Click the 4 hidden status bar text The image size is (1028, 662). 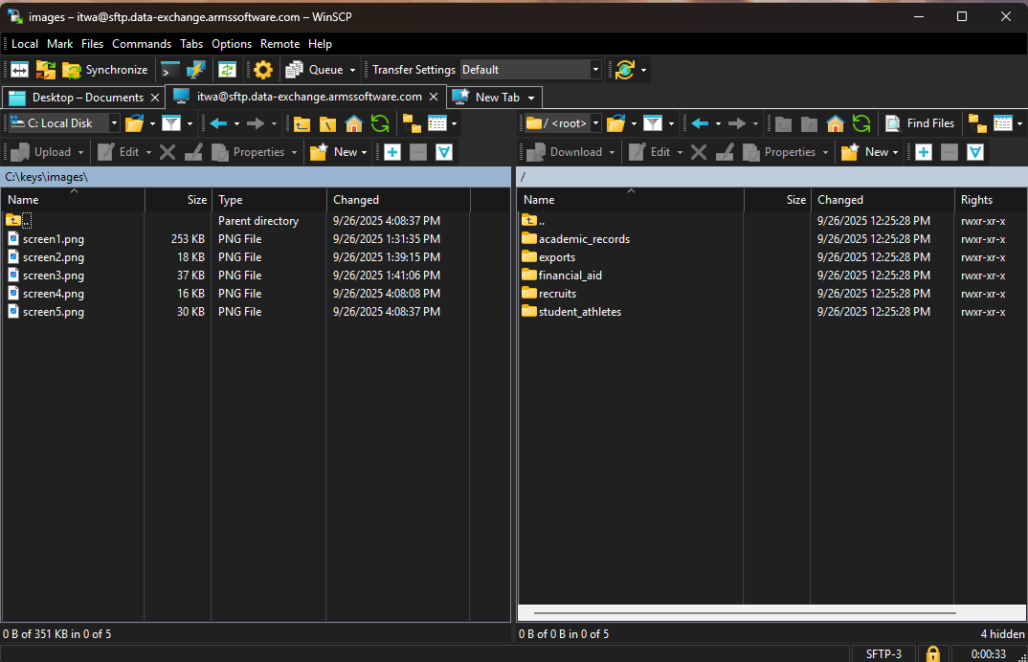1002,634
